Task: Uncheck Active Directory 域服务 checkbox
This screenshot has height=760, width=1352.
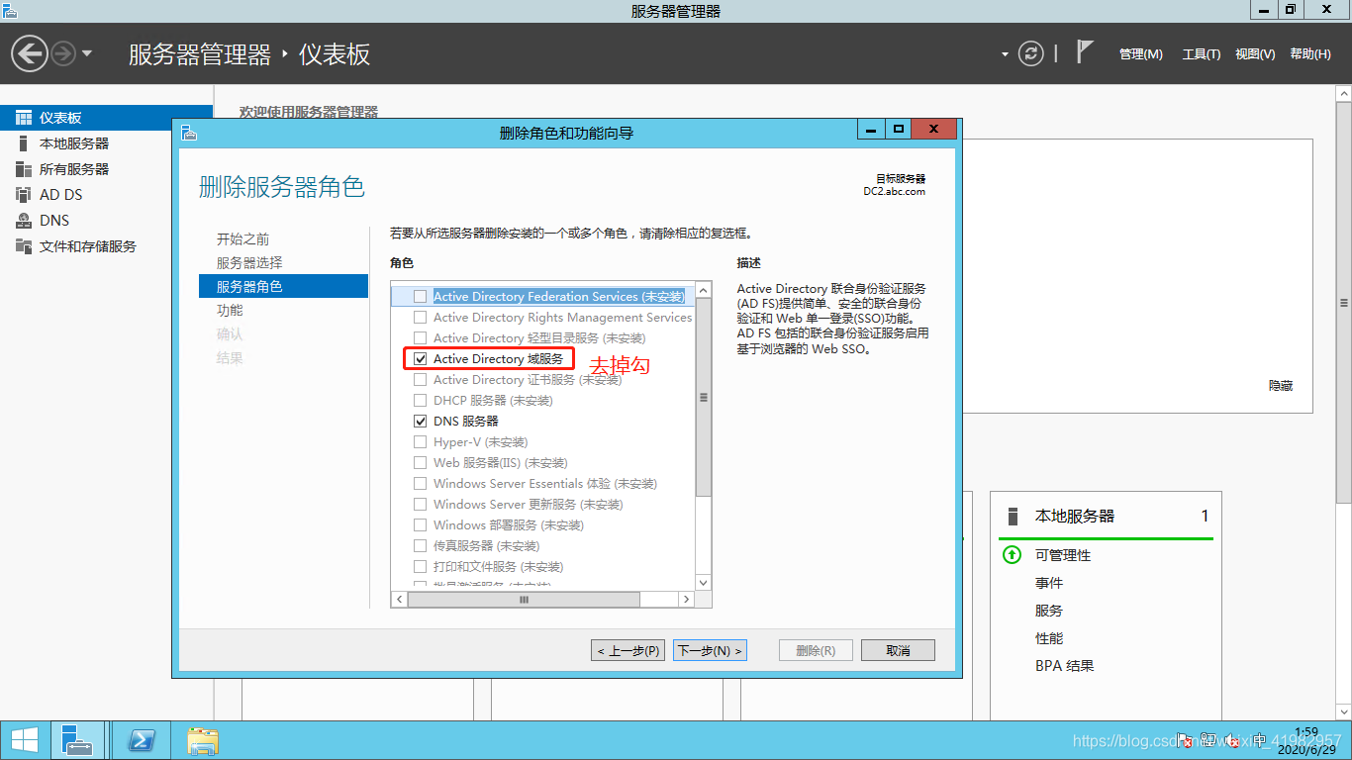Action: coord(420,358)
